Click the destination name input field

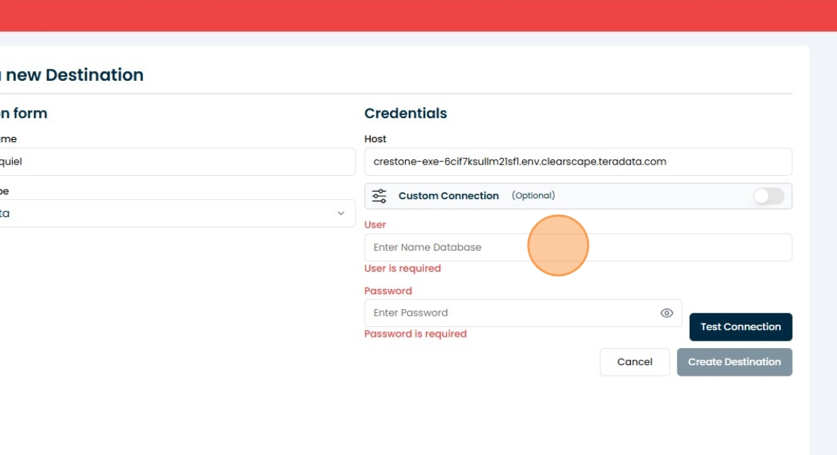(172, 162)
